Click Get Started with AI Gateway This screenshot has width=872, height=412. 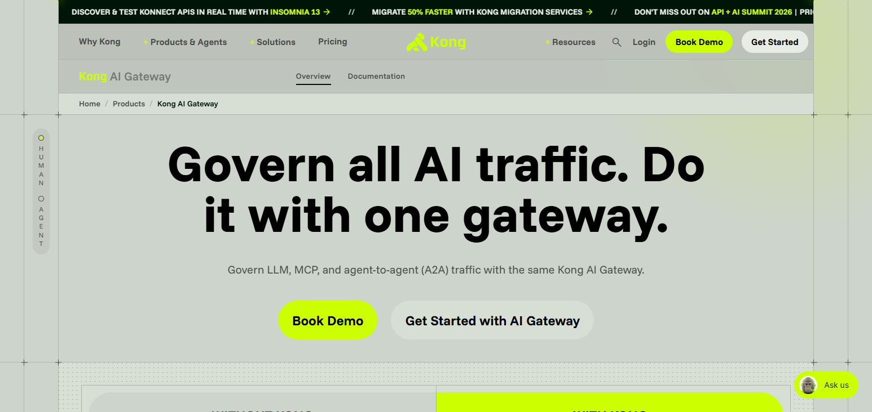[492, 320]
